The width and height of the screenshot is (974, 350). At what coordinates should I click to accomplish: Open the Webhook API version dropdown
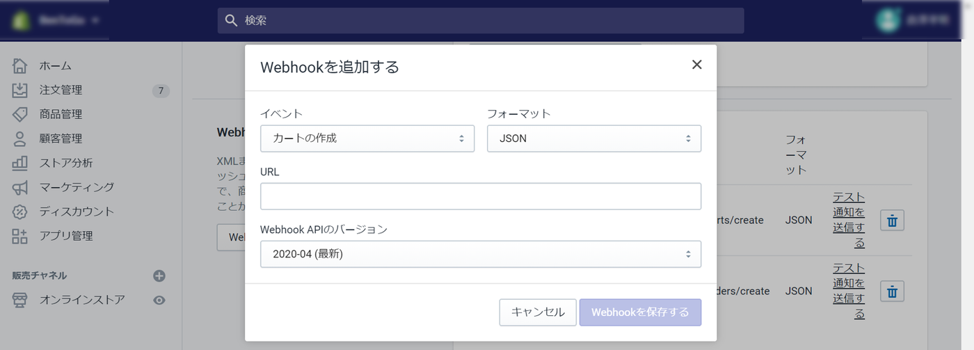click(480, 254)
